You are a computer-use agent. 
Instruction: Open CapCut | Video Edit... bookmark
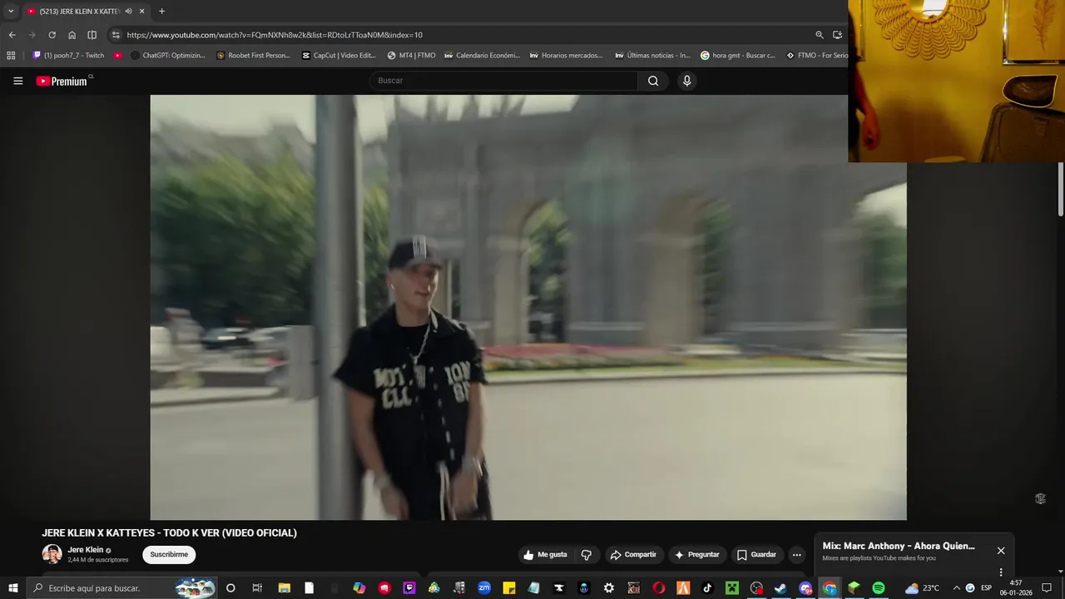pyautogui.click(x=339, y=56)
